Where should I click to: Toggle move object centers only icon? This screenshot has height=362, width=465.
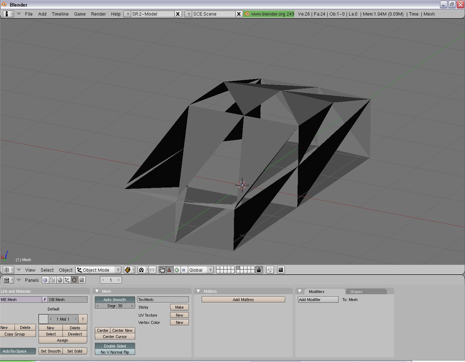152,270
